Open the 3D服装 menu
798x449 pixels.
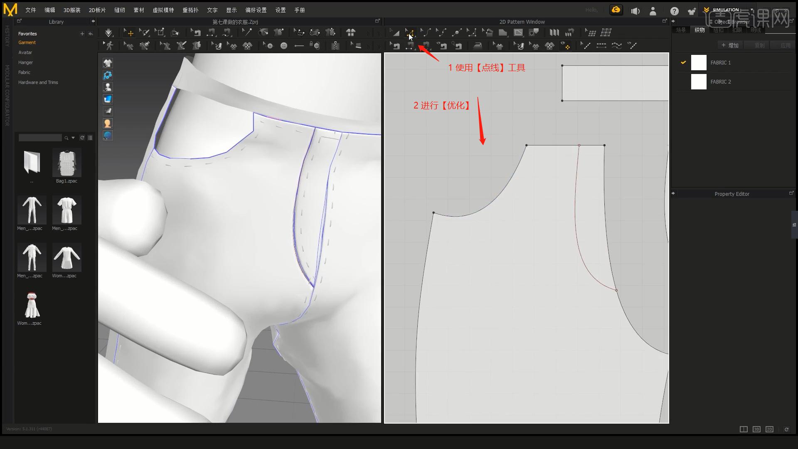click(72, 10)
